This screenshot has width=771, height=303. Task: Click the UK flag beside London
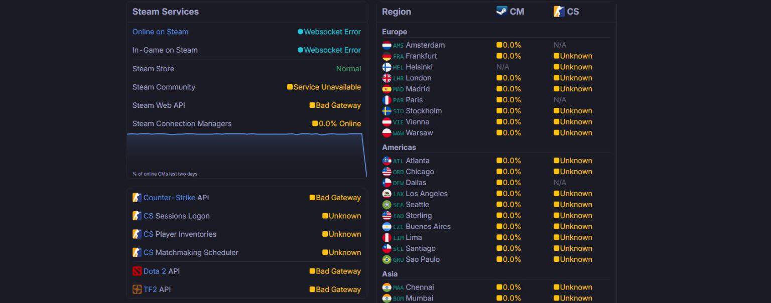pos(387,78)
